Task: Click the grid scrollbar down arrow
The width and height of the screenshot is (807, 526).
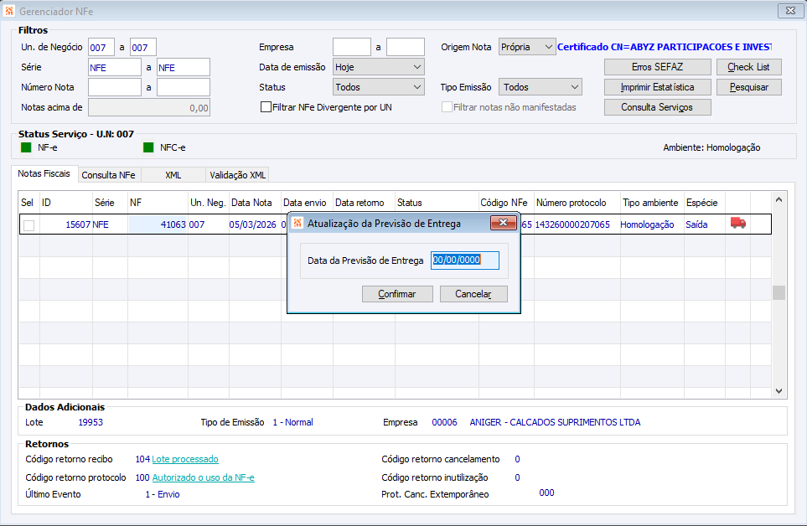Action: click(x=779, y=391)
